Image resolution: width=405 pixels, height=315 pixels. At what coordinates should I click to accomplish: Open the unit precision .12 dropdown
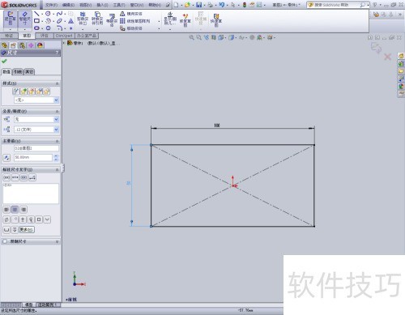pos(36,130)
